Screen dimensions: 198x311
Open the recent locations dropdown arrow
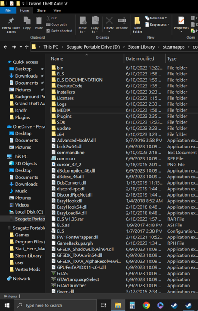pyautogui.click(x=21, y=47)
